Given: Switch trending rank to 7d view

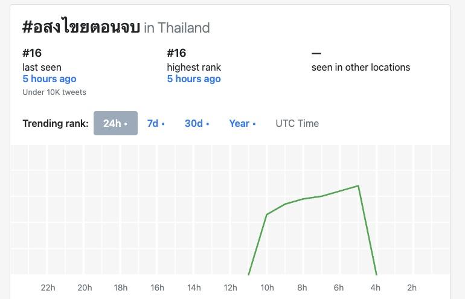Looking at the screenshot, I should [x=156, y=123].
